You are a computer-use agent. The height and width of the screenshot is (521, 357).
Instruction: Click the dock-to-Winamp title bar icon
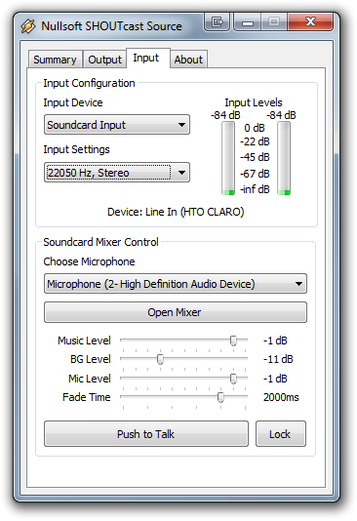tap(217, 22)
